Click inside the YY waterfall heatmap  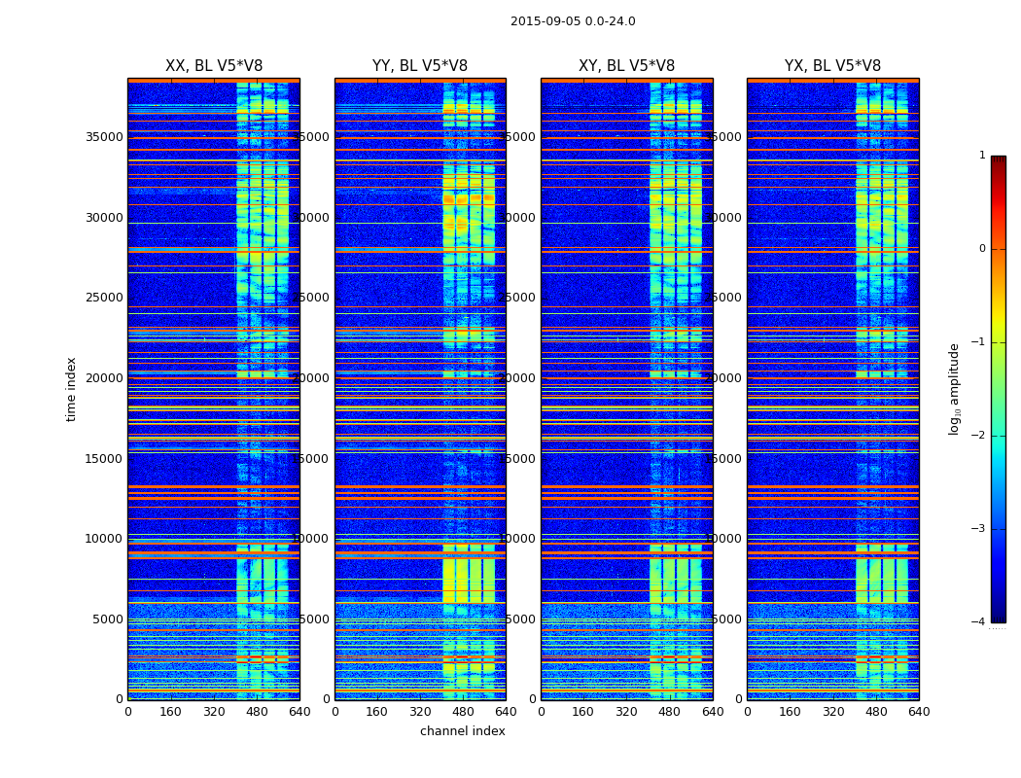click(420, 389)
